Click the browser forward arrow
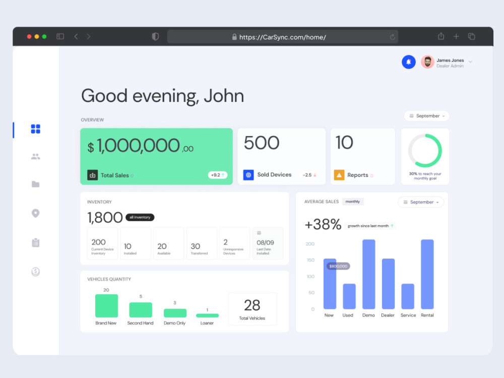504x378 pixels. [88, 37]
